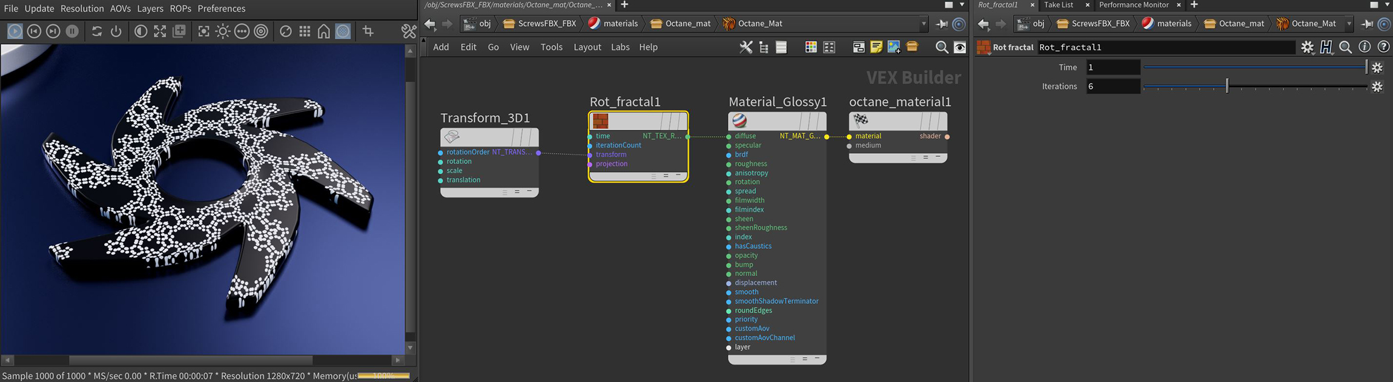The width and height of the screenshot is (1393, 382).
Task: Toggle the eye display options in network editor
Action: pos(960,47)
